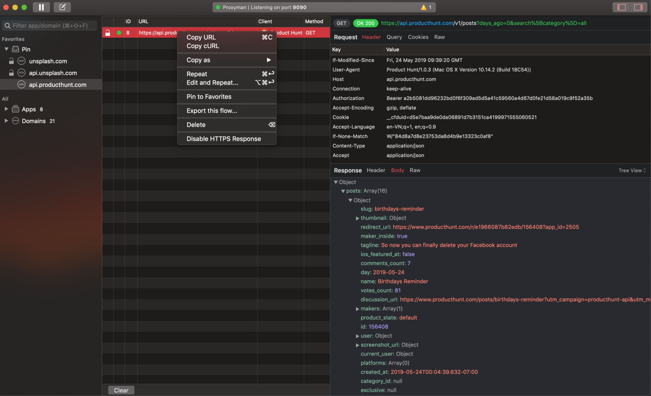Viewport: 651px width, 396px height.
Task: Collapse the Pin favorites folder
Action: click(x=7, y=49)
